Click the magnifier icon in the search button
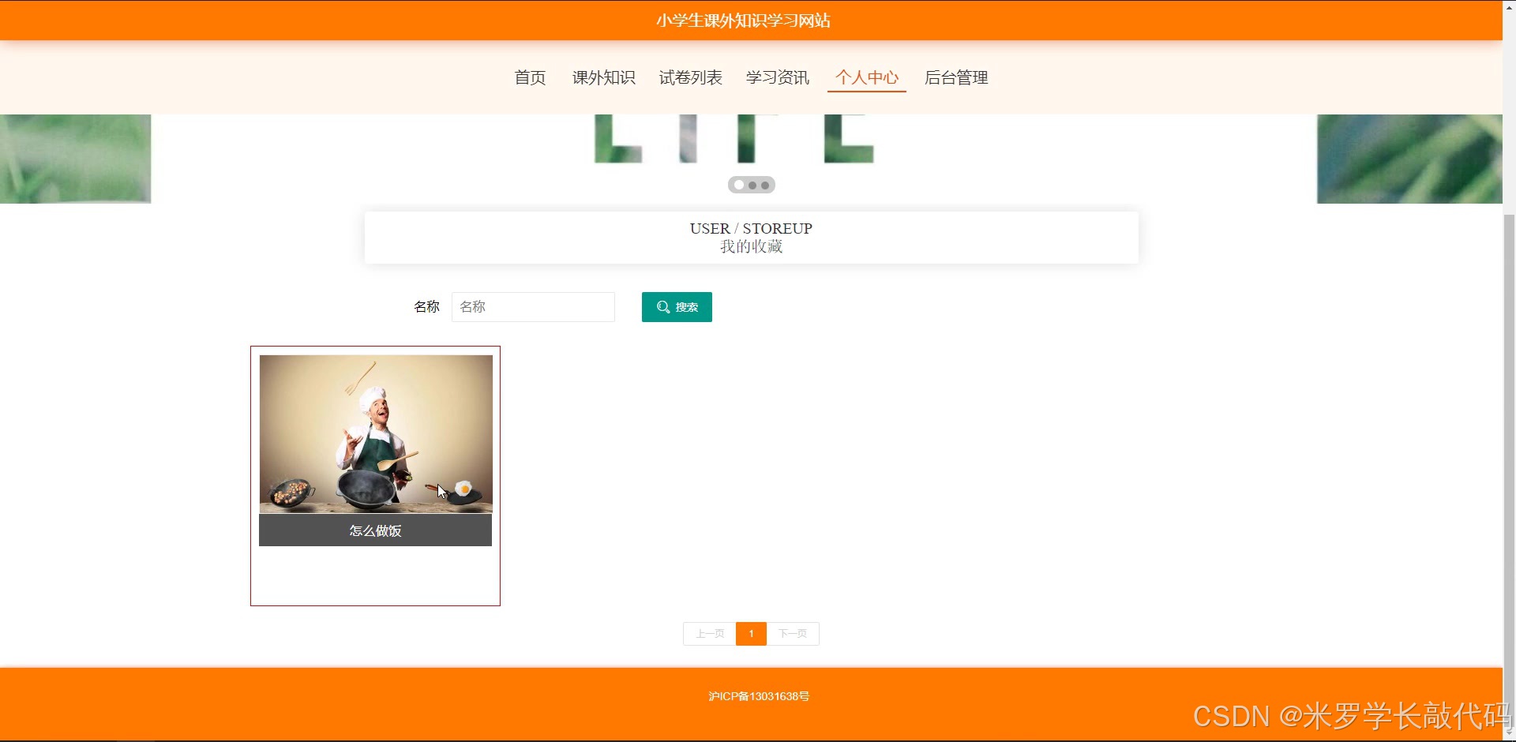The image size is (1516, 742). pyautogui.click(x=663, y=307)
